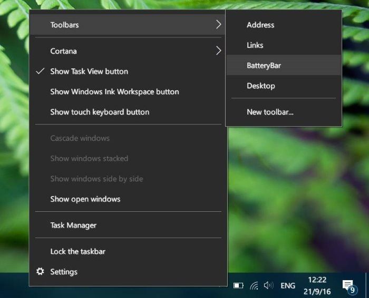Open Action Center notifications icon
369x298 pixels.
coord(349,286)
